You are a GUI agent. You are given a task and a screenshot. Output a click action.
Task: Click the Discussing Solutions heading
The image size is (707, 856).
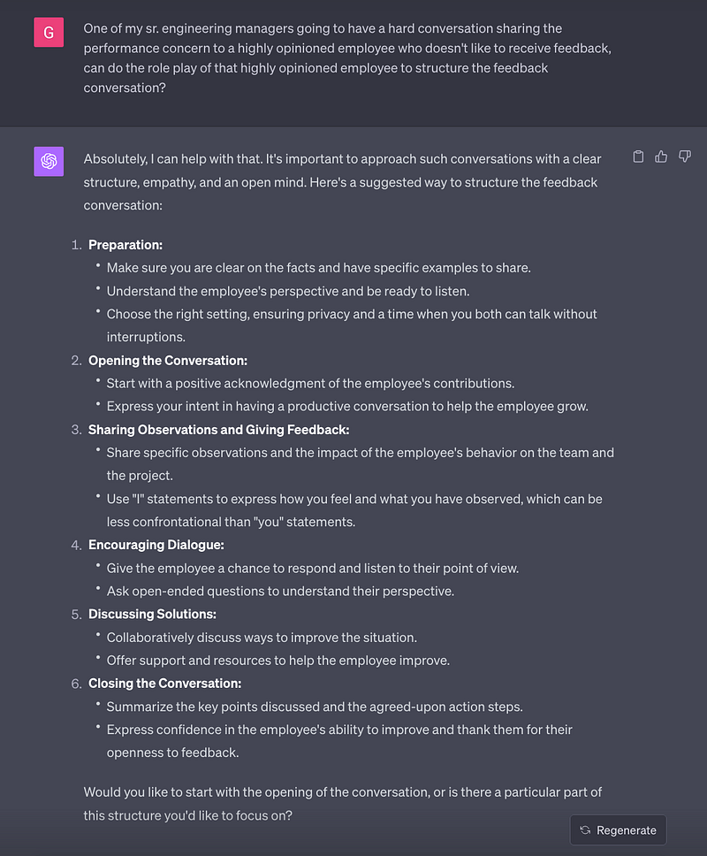click(152, 615)
